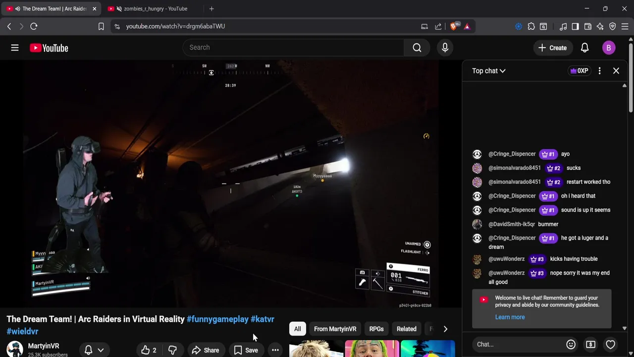This screenshot has width=634, height=357.
Task: Click the search magnifier button
Action: [417, 48]
